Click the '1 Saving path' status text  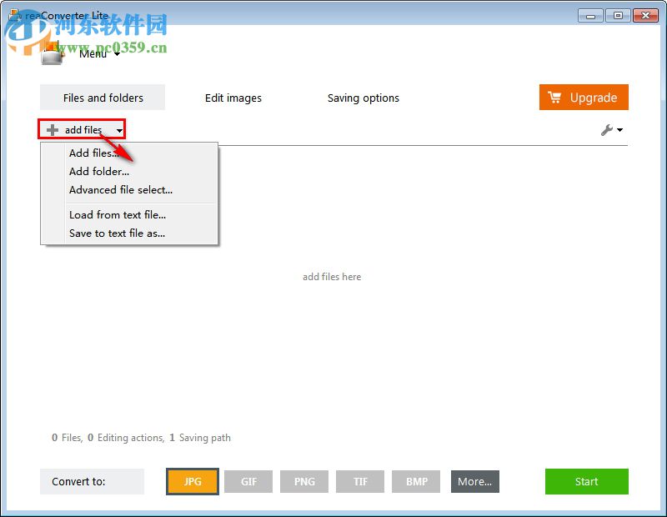[200, 438]
